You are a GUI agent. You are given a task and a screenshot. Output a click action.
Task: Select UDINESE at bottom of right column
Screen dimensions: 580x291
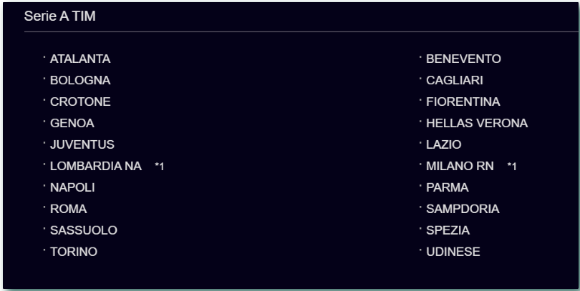point(453,252)
